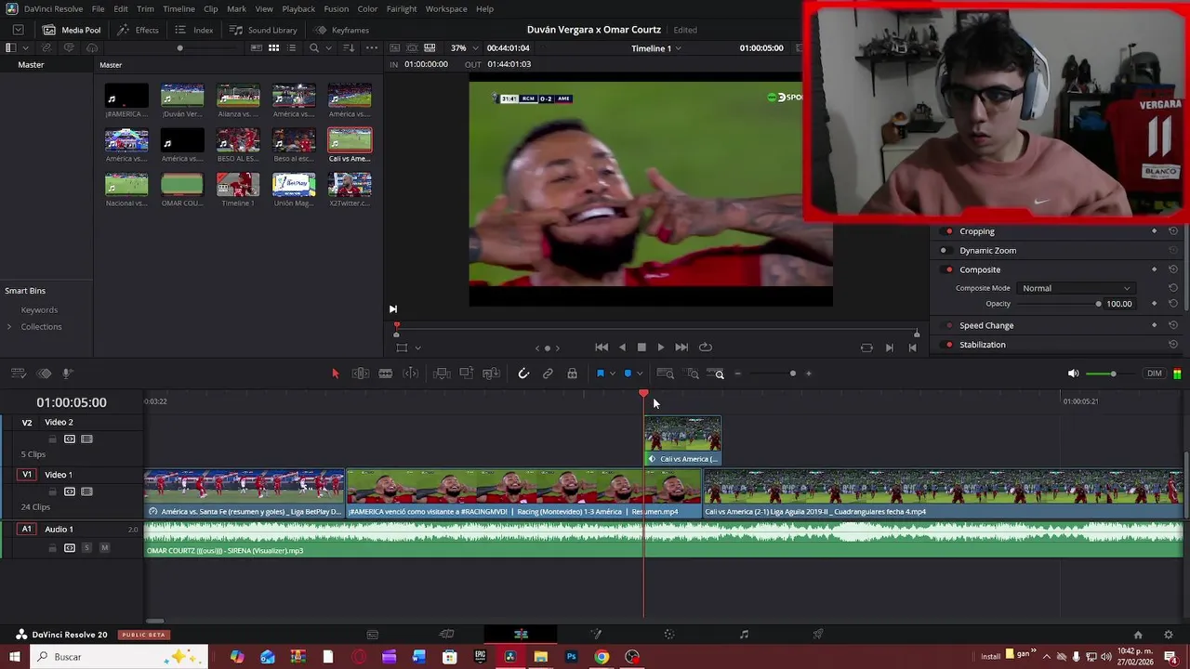
Task: Switch media pool to list view
Action: [293, 47]
